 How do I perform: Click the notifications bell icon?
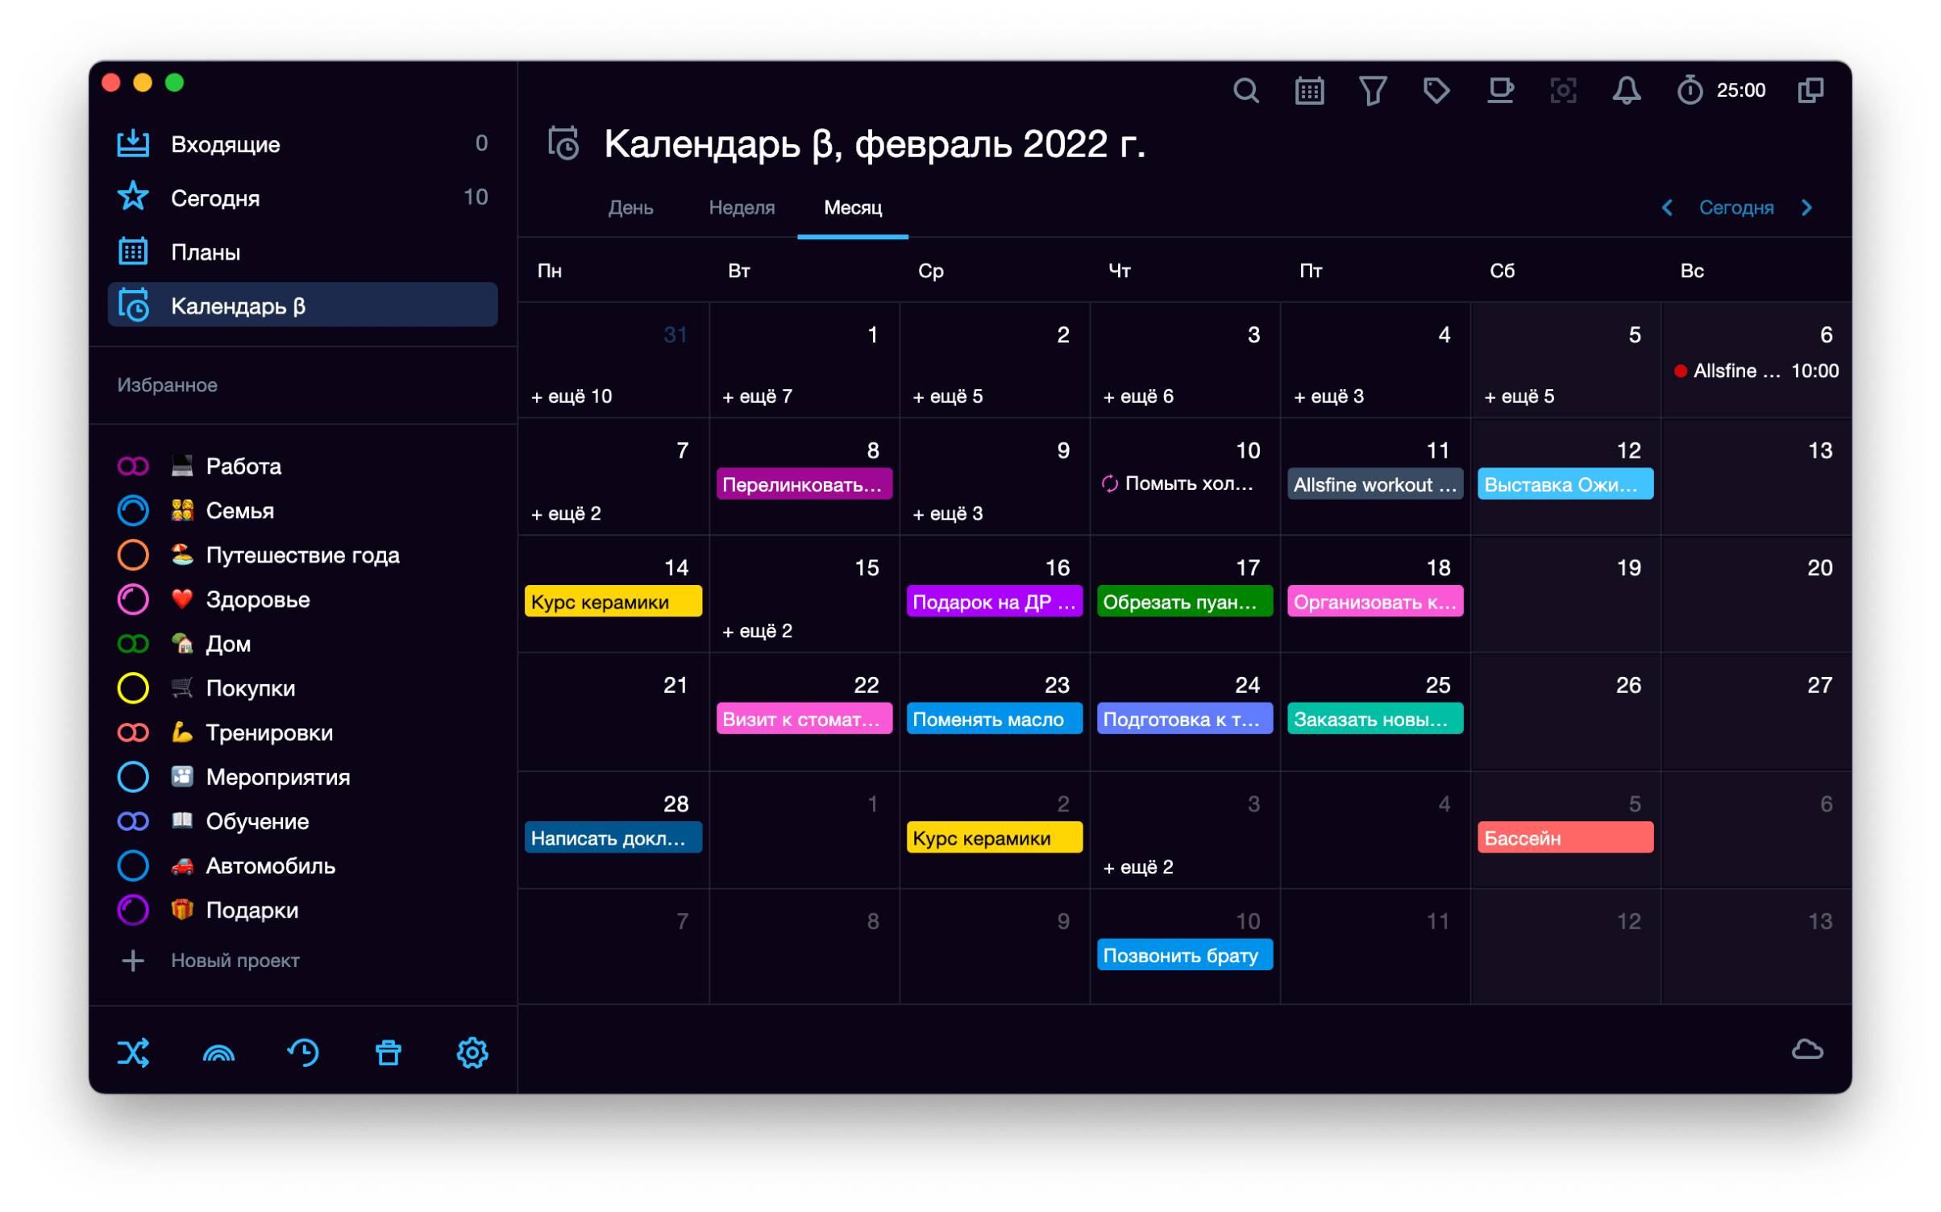pyautogui.click(x=1626, y=90)
